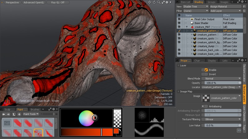
Task: Click the viewport rotate icon
Action: pos(154,2)
